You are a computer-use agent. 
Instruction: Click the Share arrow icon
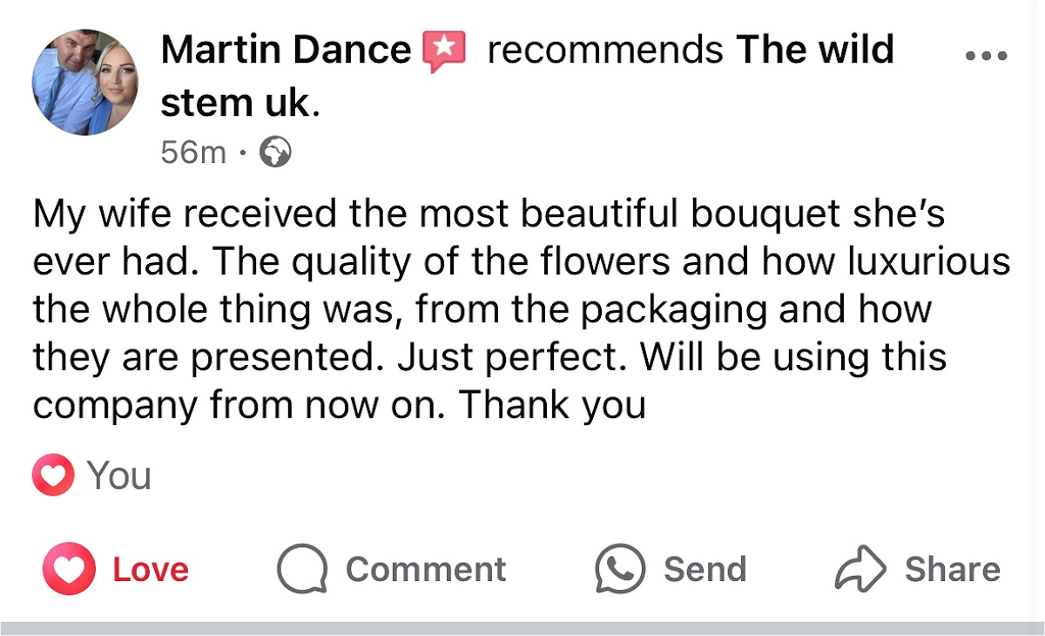point(860,570)
